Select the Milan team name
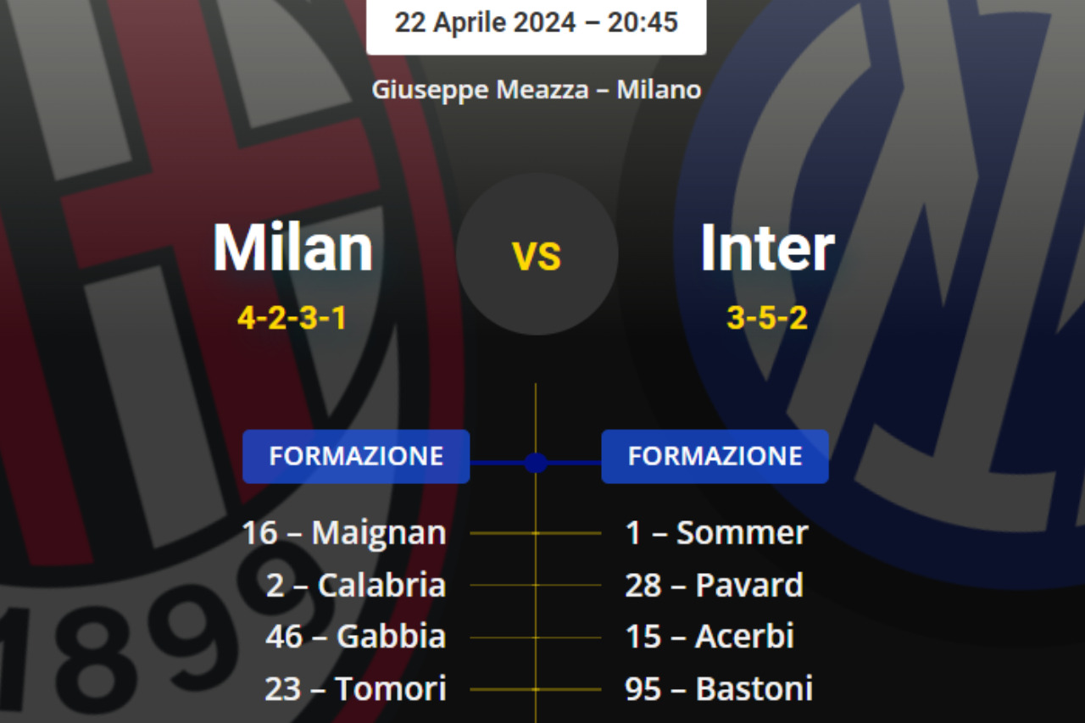 (x=292, y=247)
